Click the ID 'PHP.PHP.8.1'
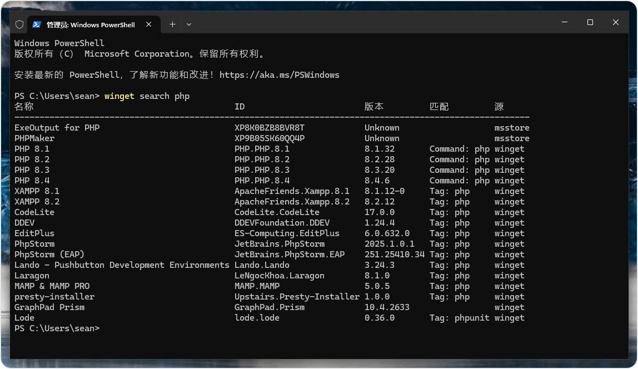 (262, 149)
